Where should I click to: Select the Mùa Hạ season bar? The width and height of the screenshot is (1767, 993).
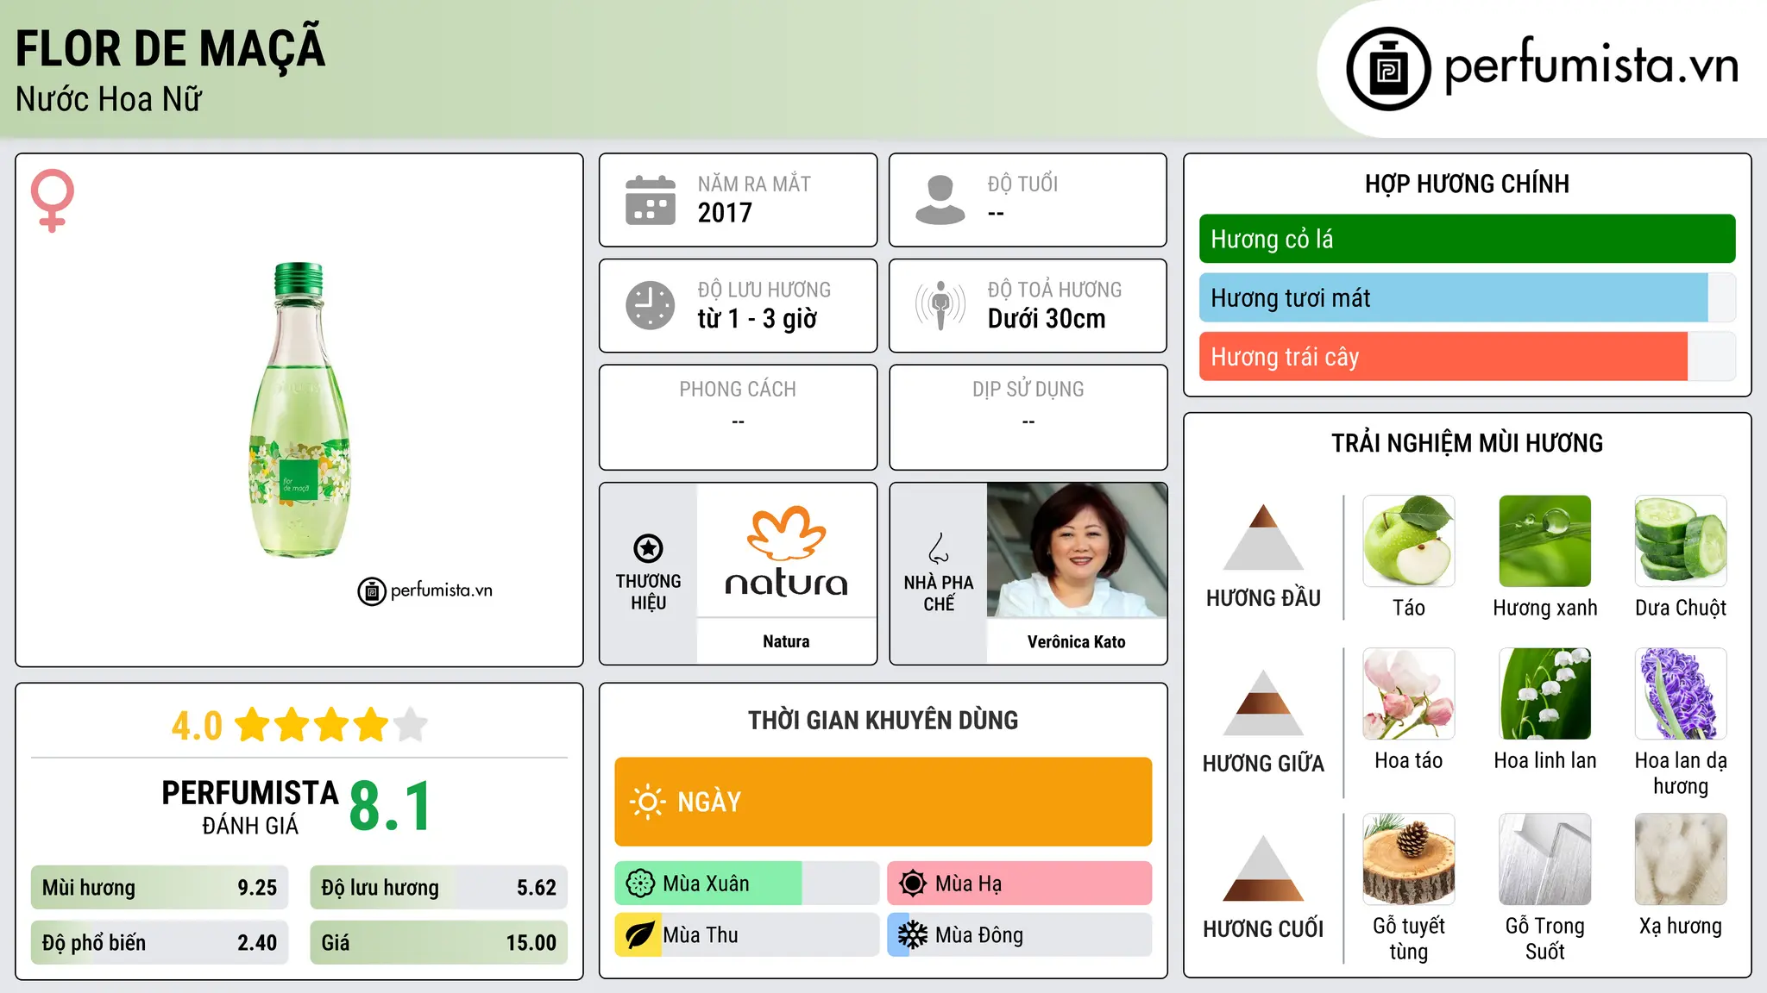[x=1019, y=884]
